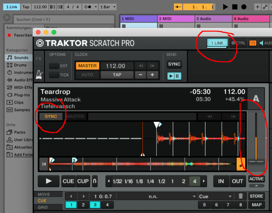Screen dimensions: 272x213
Task: Toggle Ableton's 1 Link button
Action: [12, 7]
